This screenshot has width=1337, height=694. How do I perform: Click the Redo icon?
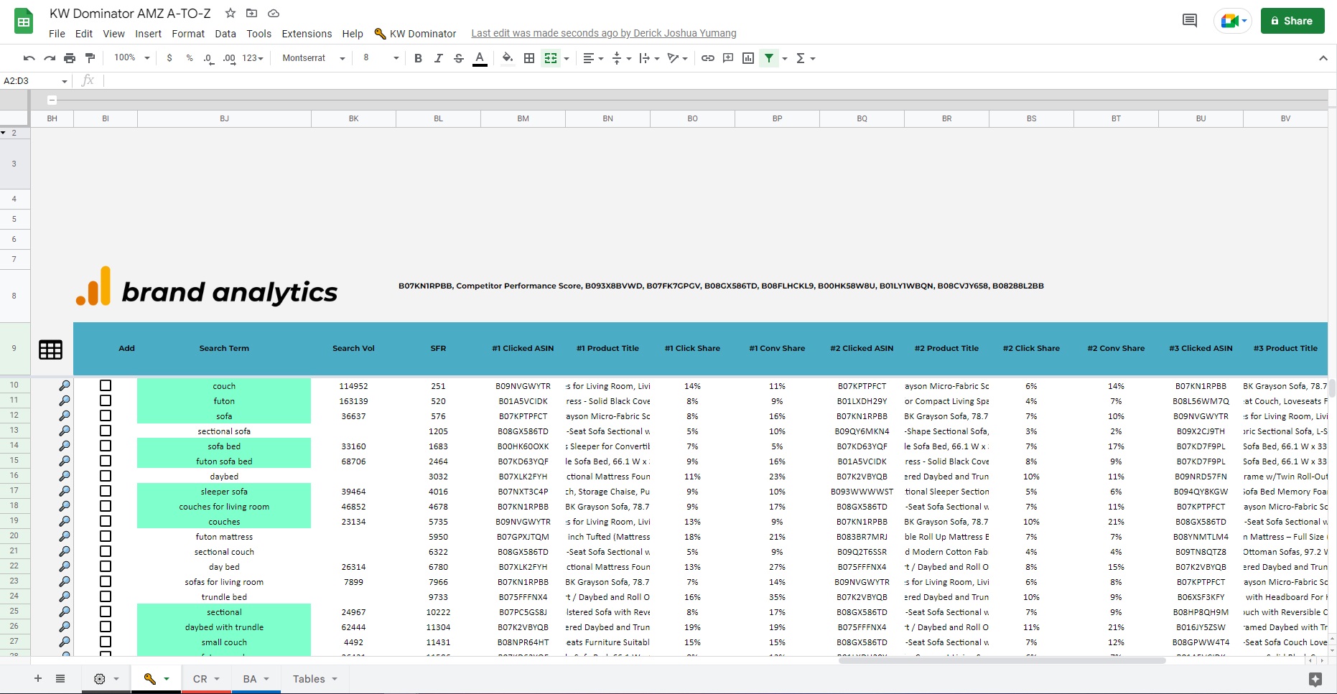coord(50,58)
